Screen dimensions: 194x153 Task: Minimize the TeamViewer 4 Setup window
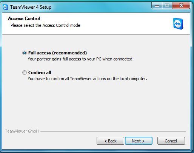[x=157, y=6]
